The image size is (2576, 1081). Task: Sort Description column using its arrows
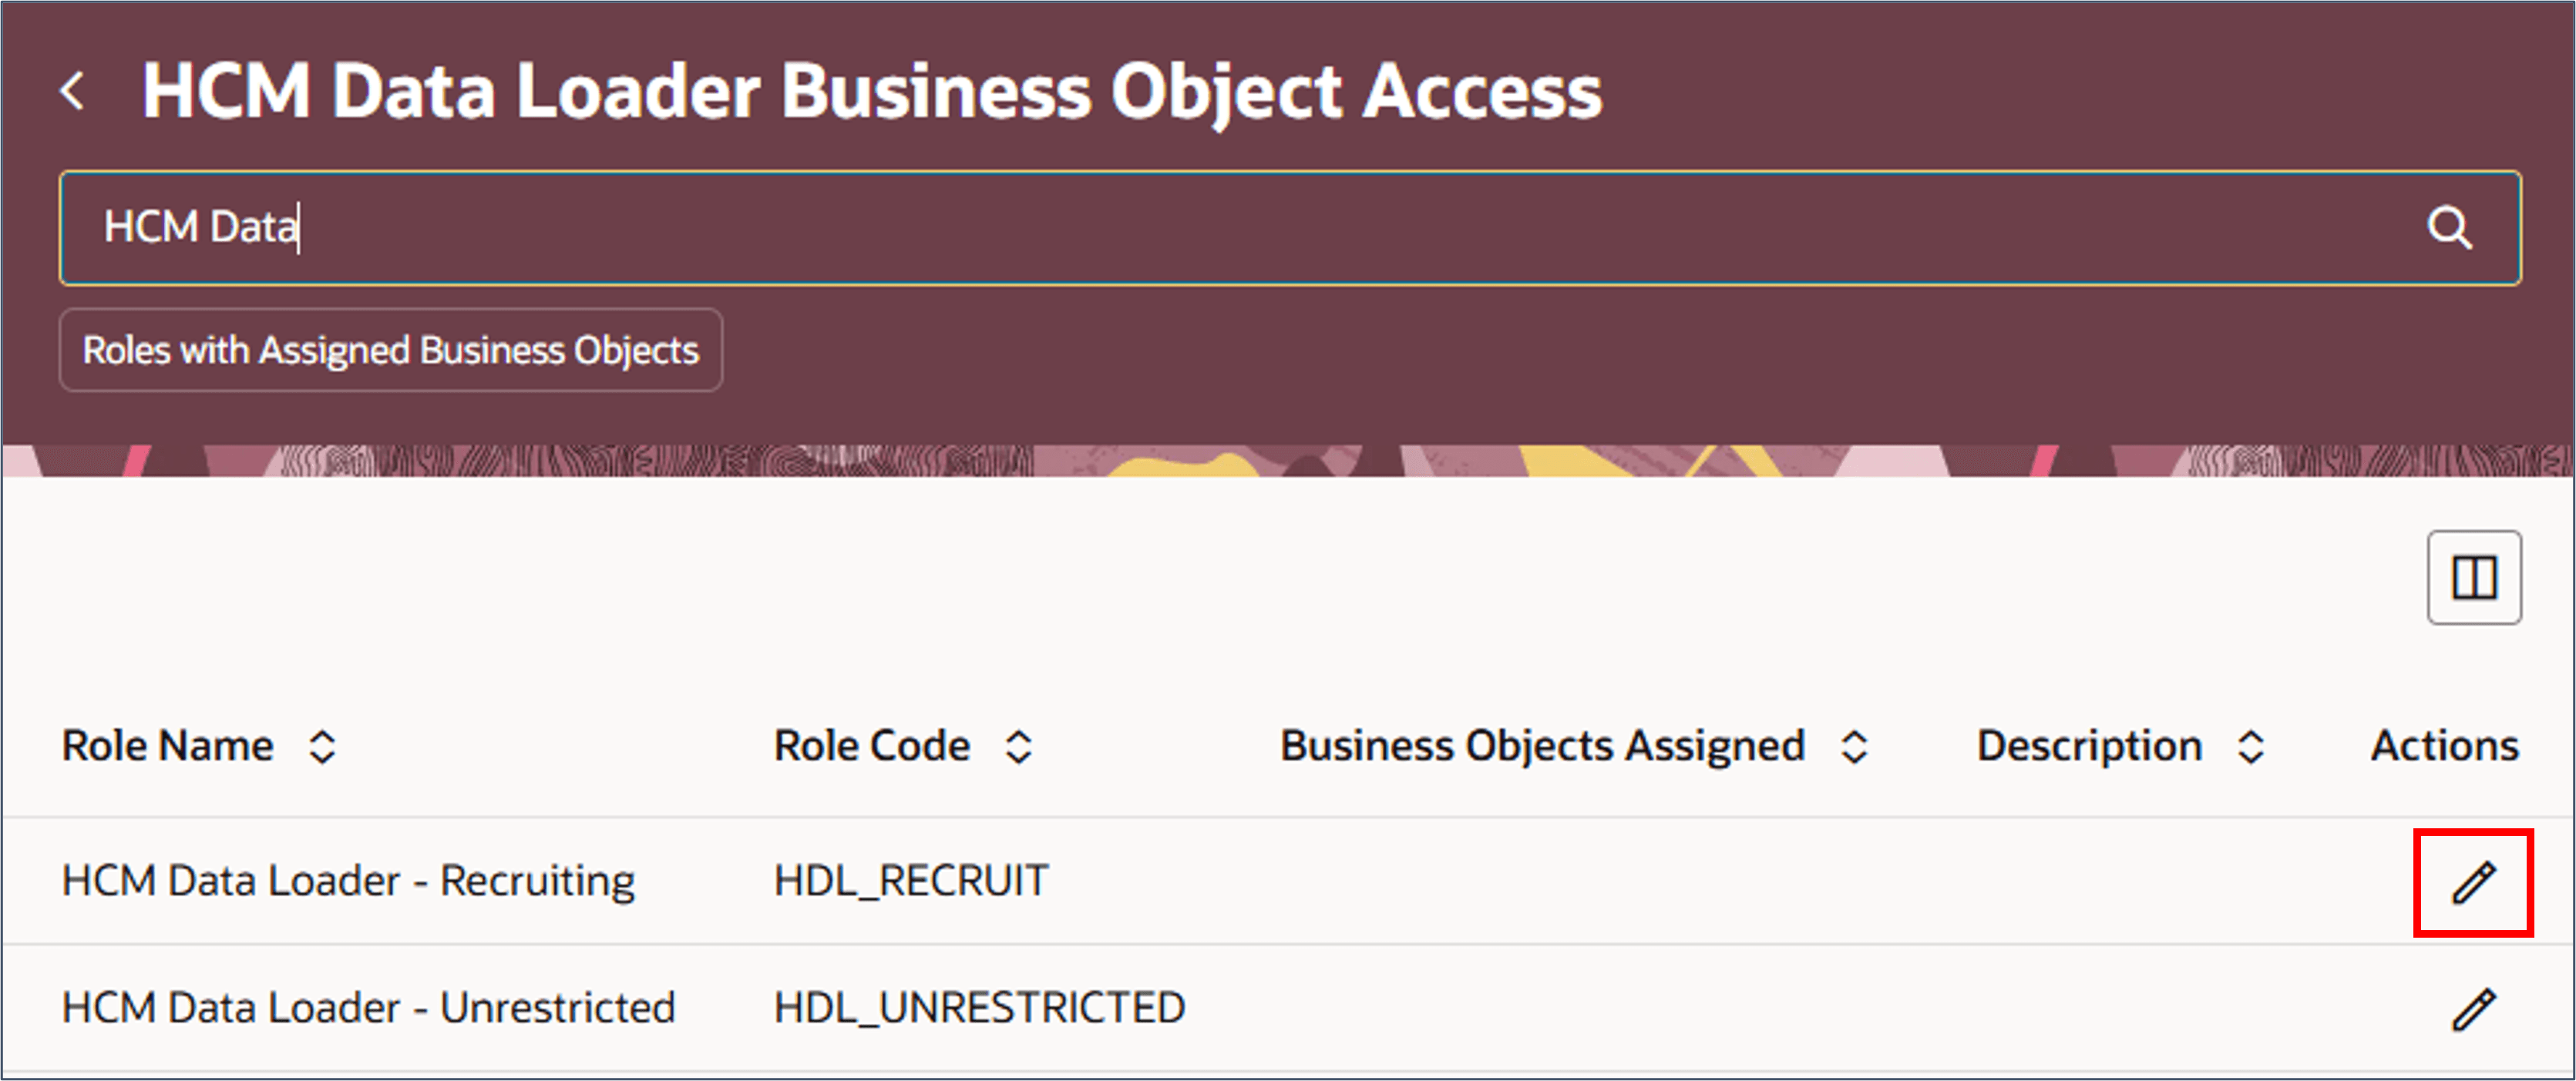click(x=2250, y=746)
